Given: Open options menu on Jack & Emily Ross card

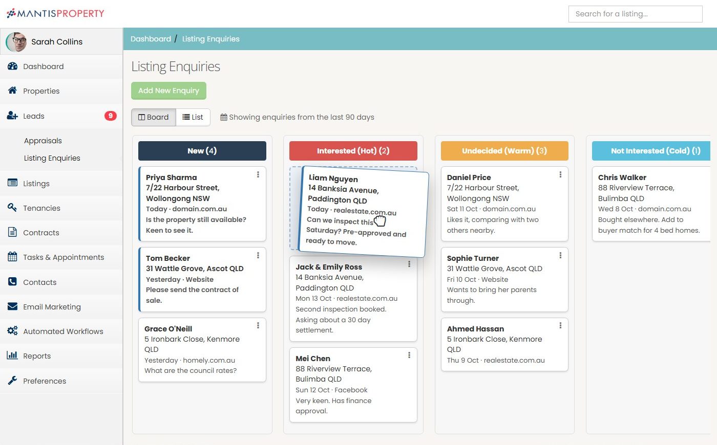Looking at the screenshot, I should coord(409,264).
